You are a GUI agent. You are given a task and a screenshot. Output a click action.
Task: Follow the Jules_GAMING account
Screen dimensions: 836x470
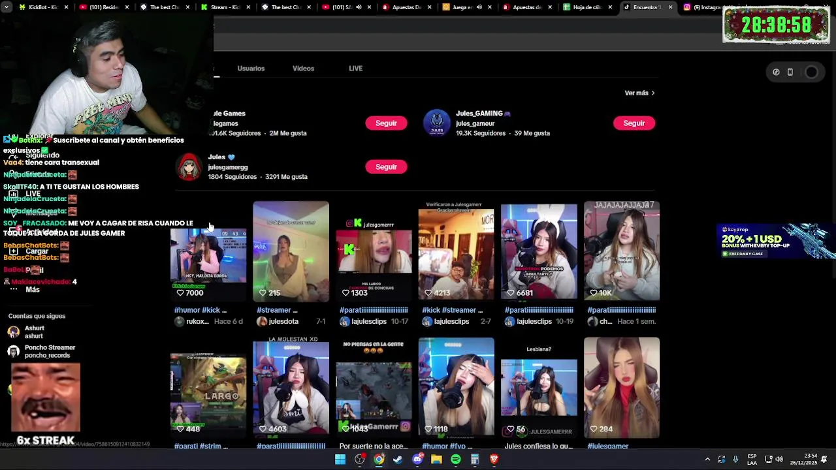tap(634, 123)
